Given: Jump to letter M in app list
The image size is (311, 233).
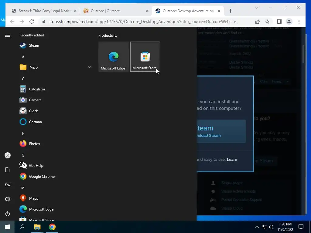Looking at the screenshot, I should [x=23, y=188].
